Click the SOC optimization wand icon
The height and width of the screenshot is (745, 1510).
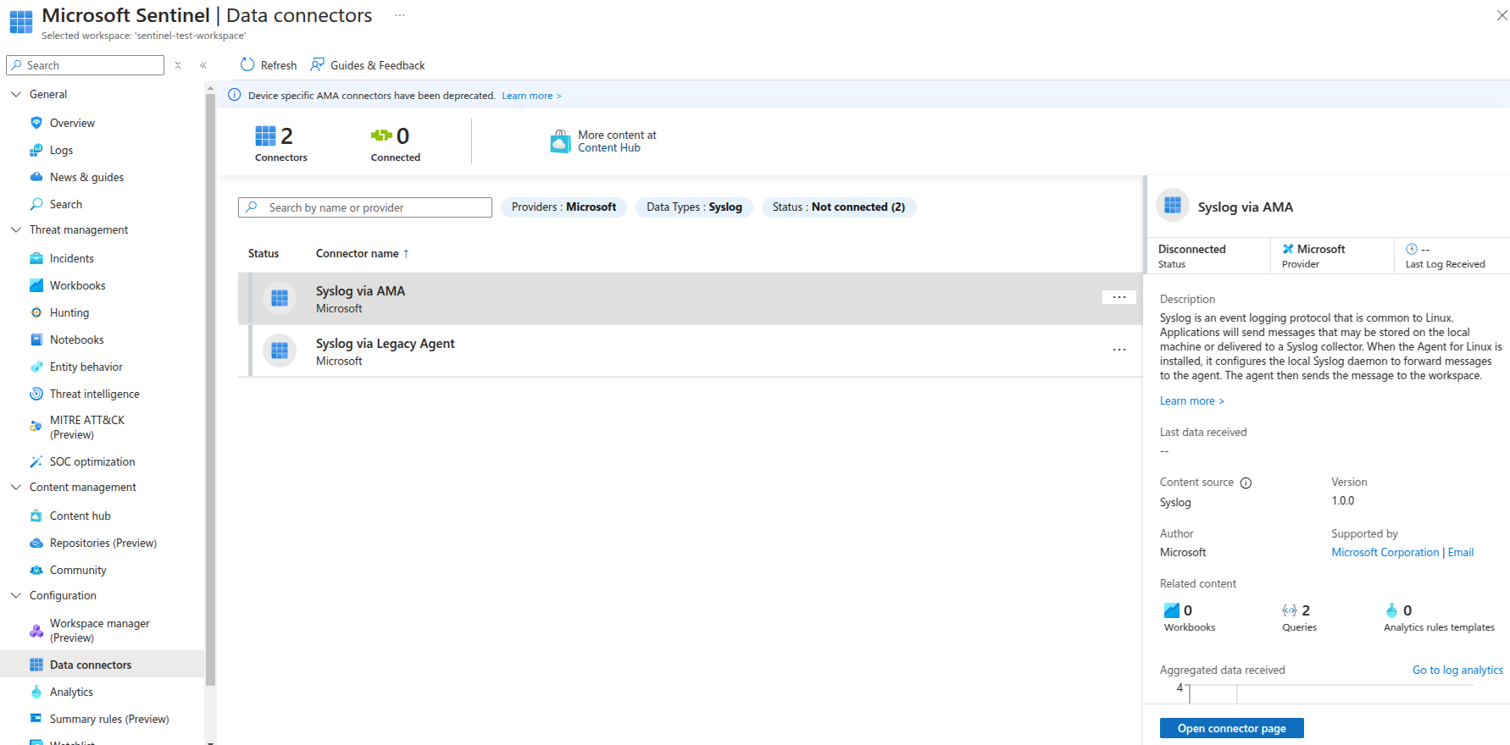point(36,461)
